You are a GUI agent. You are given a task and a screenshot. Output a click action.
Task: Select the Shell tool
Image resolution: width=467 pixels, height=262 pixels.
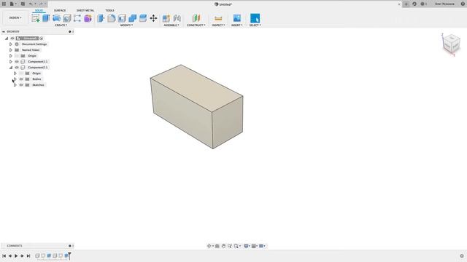(122, 18)
